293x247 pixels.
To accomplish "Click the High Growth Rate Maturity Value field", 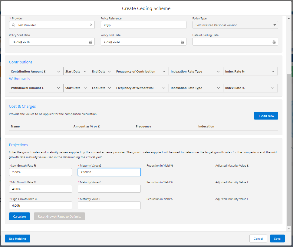I will (109, 205).
